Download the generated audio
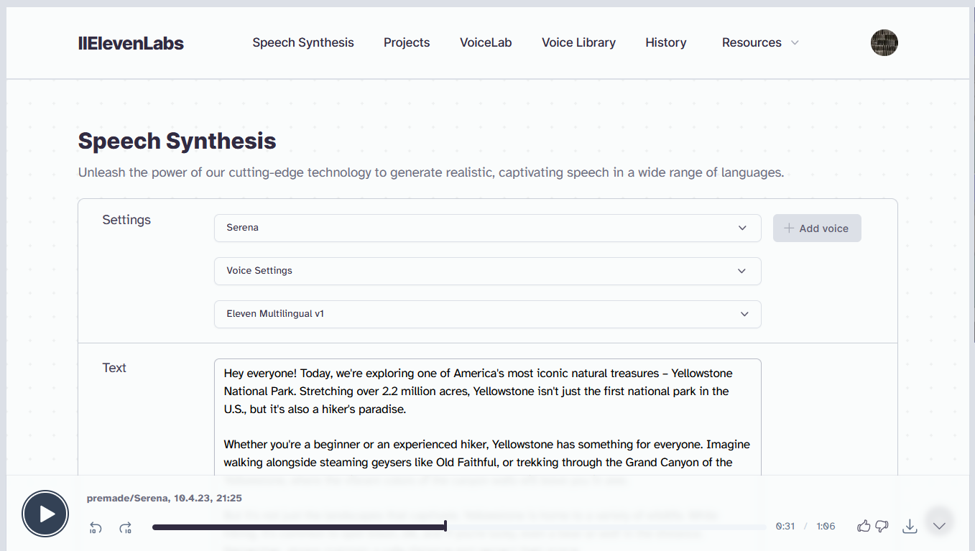The image size is (975, 551). coord(910,527)
